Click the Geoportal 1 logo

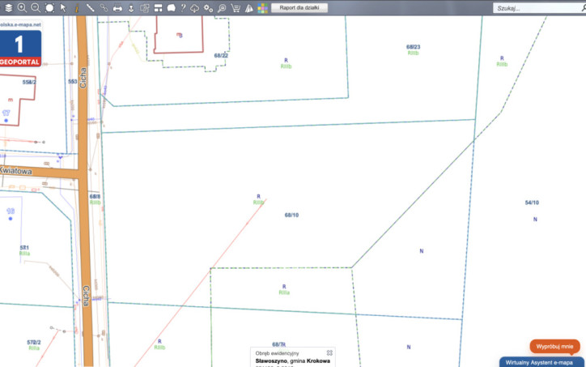[x=20, y=49]
